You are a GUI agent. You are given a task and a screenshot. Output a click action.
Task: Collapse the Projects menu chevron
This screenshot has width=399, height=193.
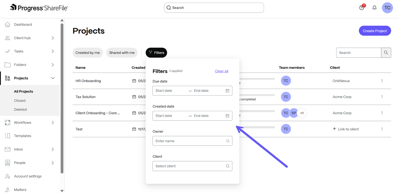53,78
